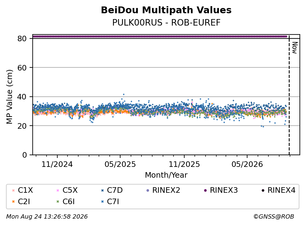Click the ©GNSS@ROB copyright text

274,216
